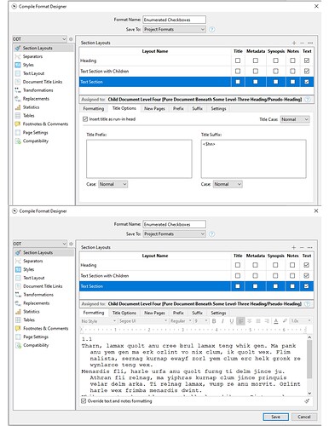Open the highlight color tool in formatting toolbar
329x426 pixels.
[285, 321]
